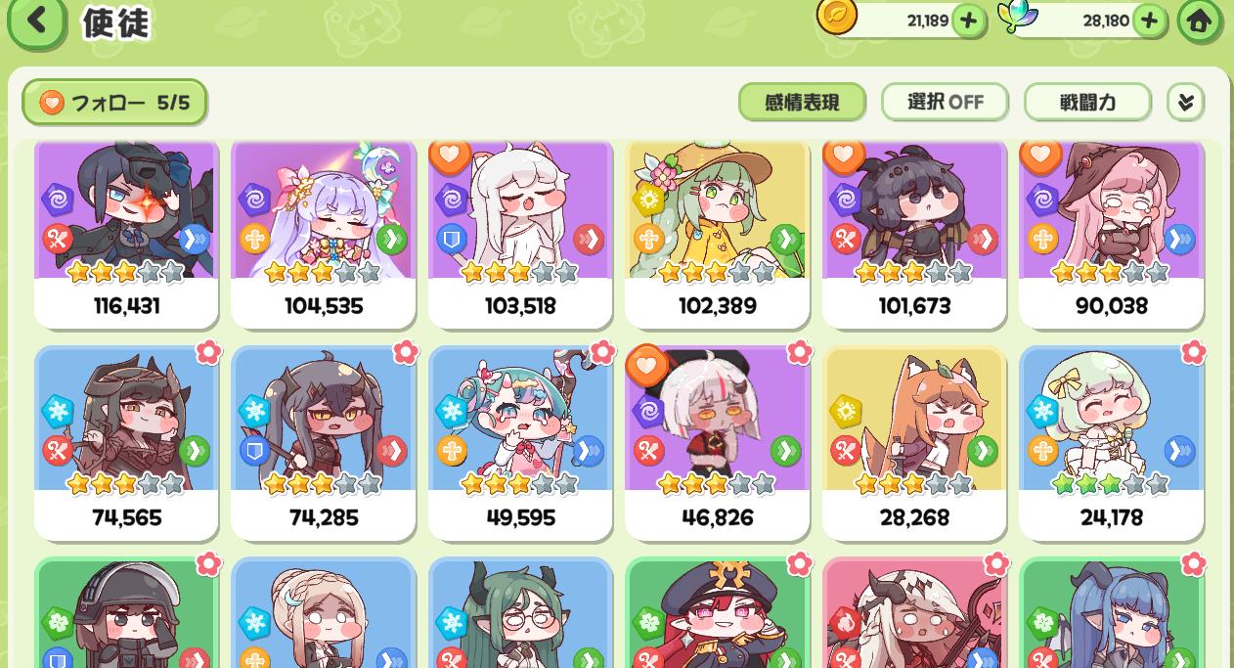1234x668 pixels.
Task: Tap flower badge on 74,565 character card
Action: pos(208,351)
